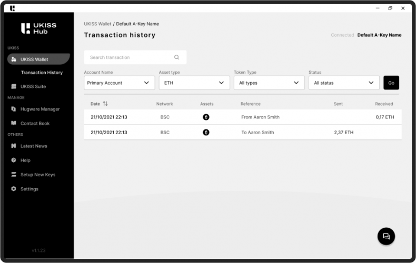Click ETH asset icon in To Aaron Smith row
Image resolution: width=416 pixels, height=263 pixels.
click(x=206, y=133)
